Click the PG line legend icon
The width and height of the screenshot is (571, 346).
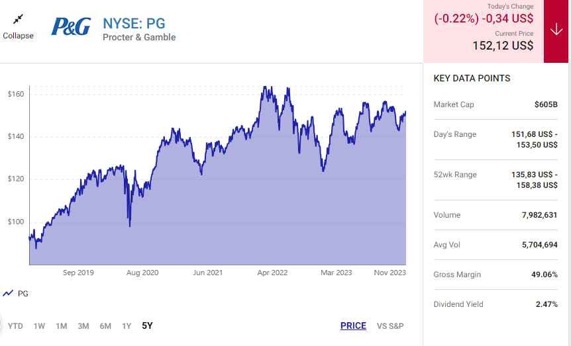tap(9, 293)
